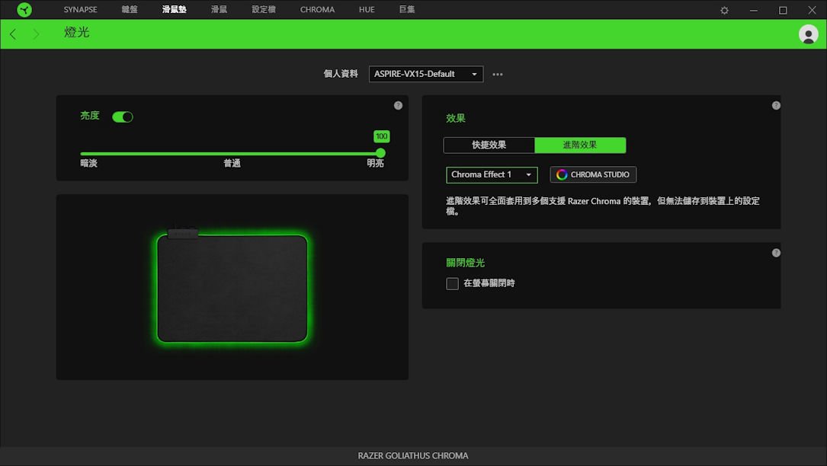Click the 燈光 page title

(77, 32)
